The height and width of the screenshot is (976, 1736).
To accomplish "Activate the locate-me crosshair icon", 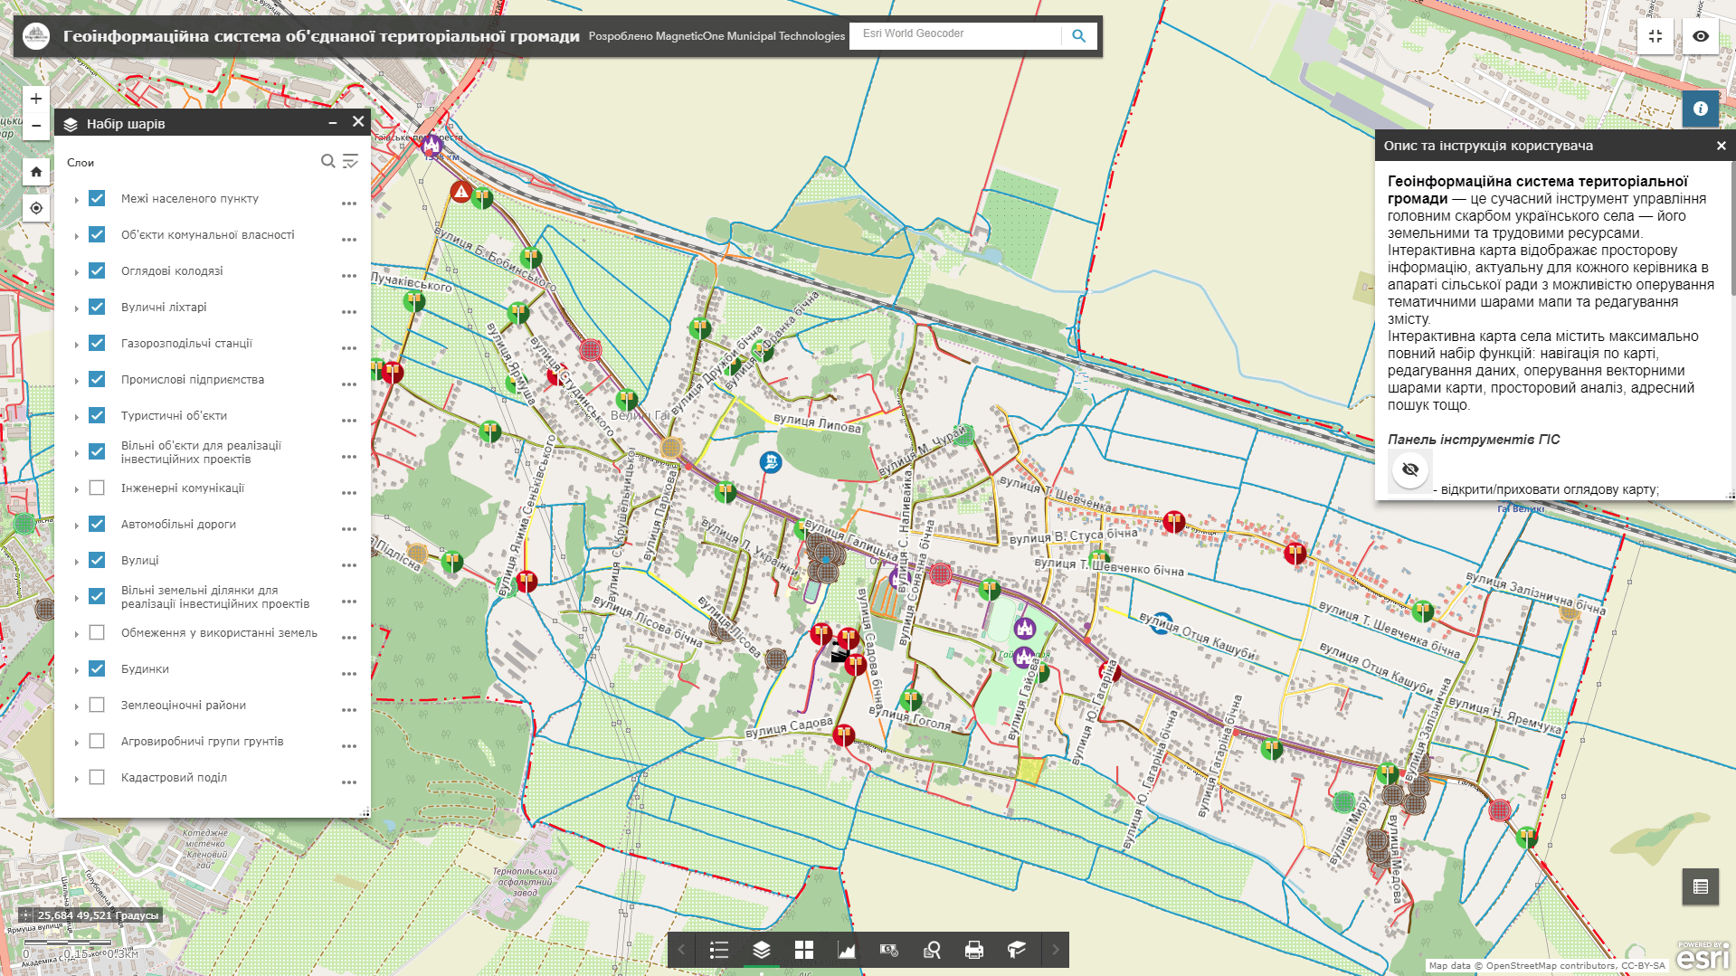I will [35, 207].
